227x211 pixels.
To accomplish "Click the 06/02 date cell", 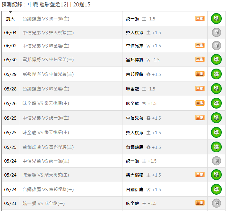I will 11,46.
